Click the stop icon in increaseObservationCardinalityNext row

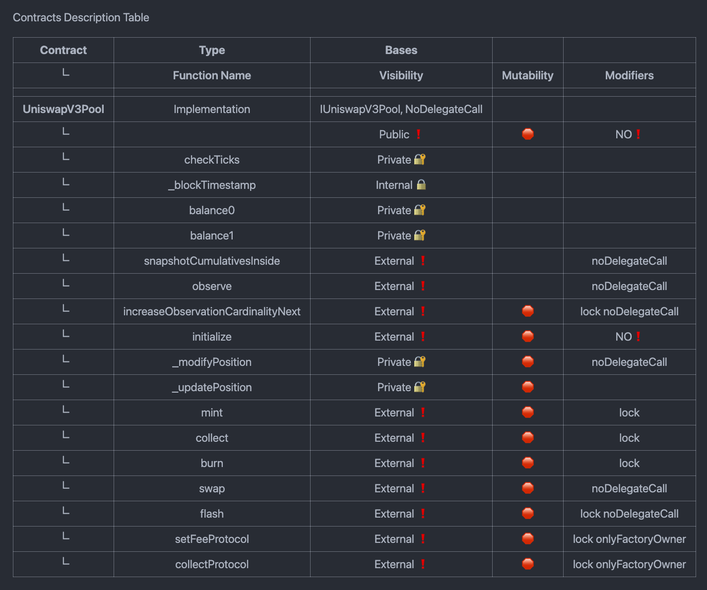click(x=528, y=311)
